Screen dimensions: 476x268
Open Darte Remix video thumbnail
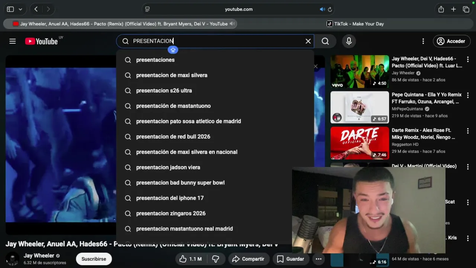[360, 143]
